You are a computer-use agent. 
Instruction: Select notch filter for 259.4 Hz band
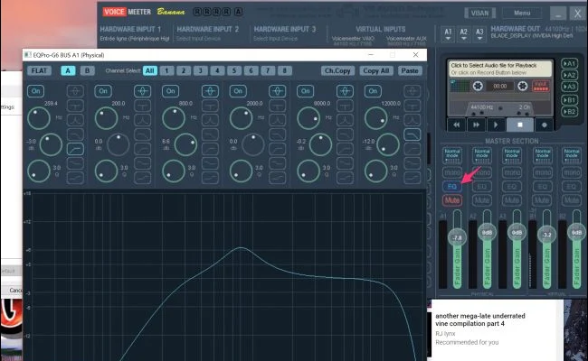click(75, 106)
